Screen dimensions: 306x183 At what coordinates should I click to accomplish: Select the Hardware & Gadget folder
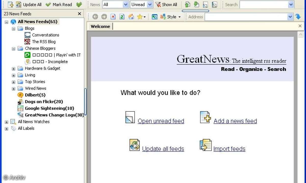(x=43, y=68)
